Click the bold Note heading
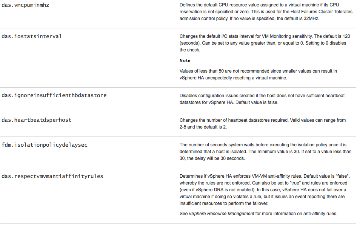Image resolution: width=357 pixels, height=228 pixels. point(185,60)
